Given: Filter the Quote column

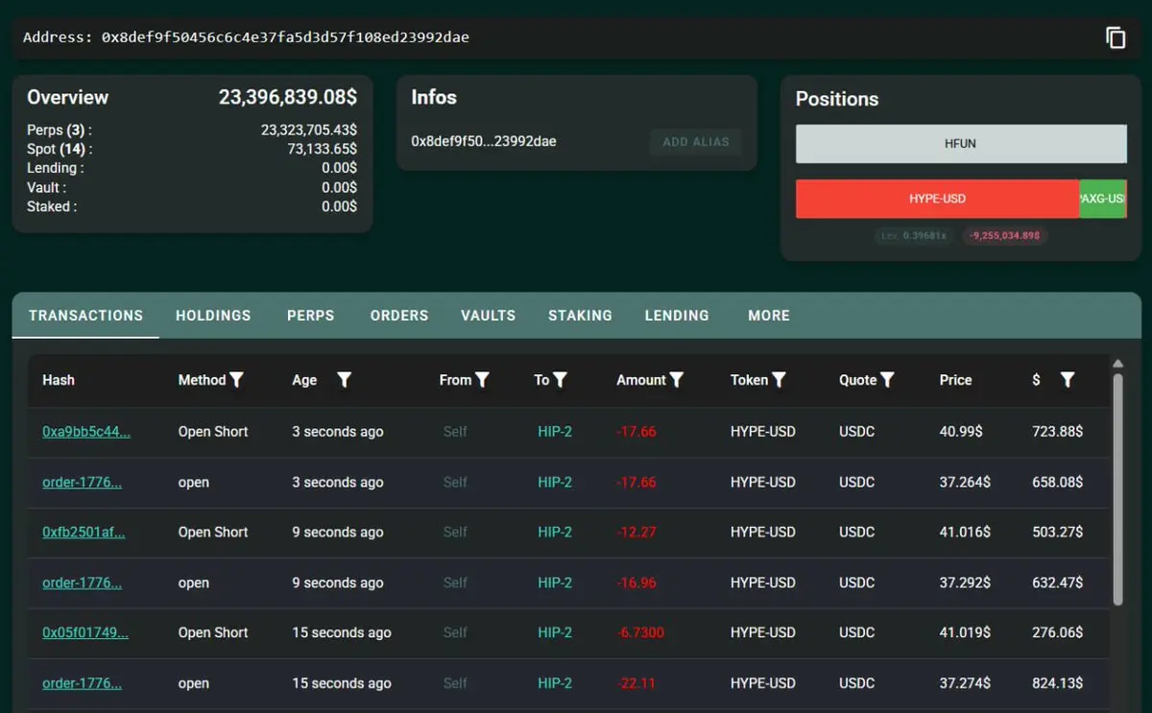Looking at the screenshot, I should 887,380.
